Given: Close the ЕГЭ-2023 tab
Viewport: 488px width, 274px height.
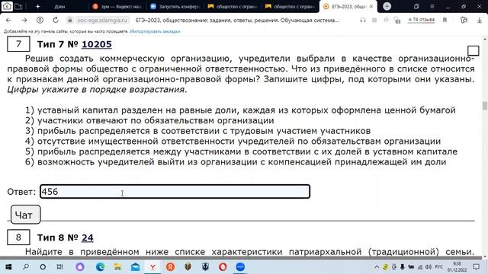Looking at the screenshot, I should [x=371, y=6].
